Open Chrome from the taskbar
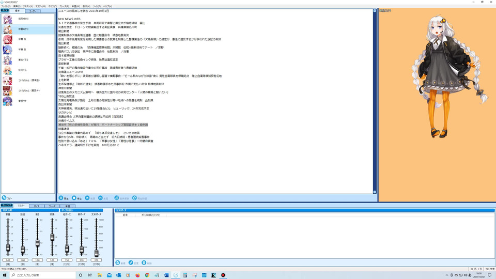Viewport: 496px width, 279px height. click(x=147, y=275)
